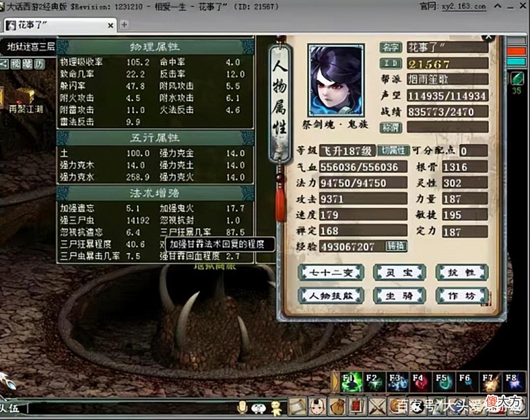Open the 聚 gathering icon

click(x=27, y=64)
